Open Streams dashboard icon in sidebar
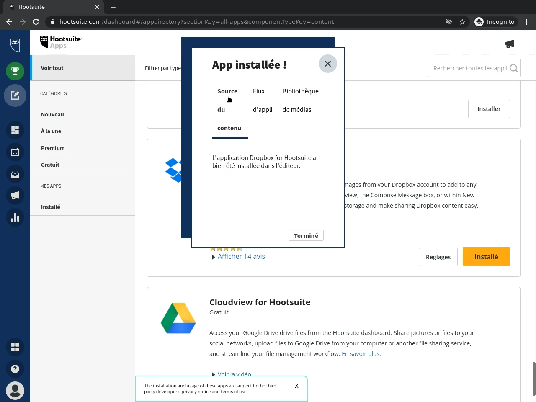The height and width of the screenshot is (402, 536). coord(15,130)
